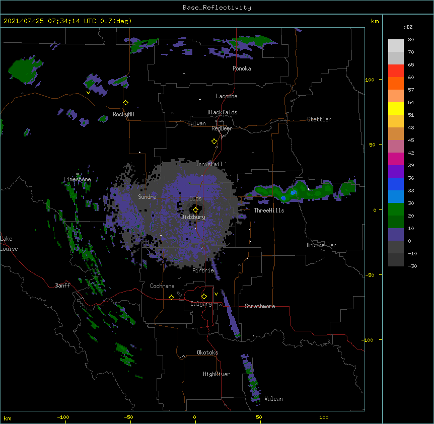
Task: Click the Drumheller label
Action: coord(321,245)
